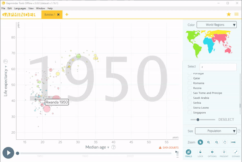Select the zoom-in magnifier tool
This screenshot has height=162, width=242.
209,142
